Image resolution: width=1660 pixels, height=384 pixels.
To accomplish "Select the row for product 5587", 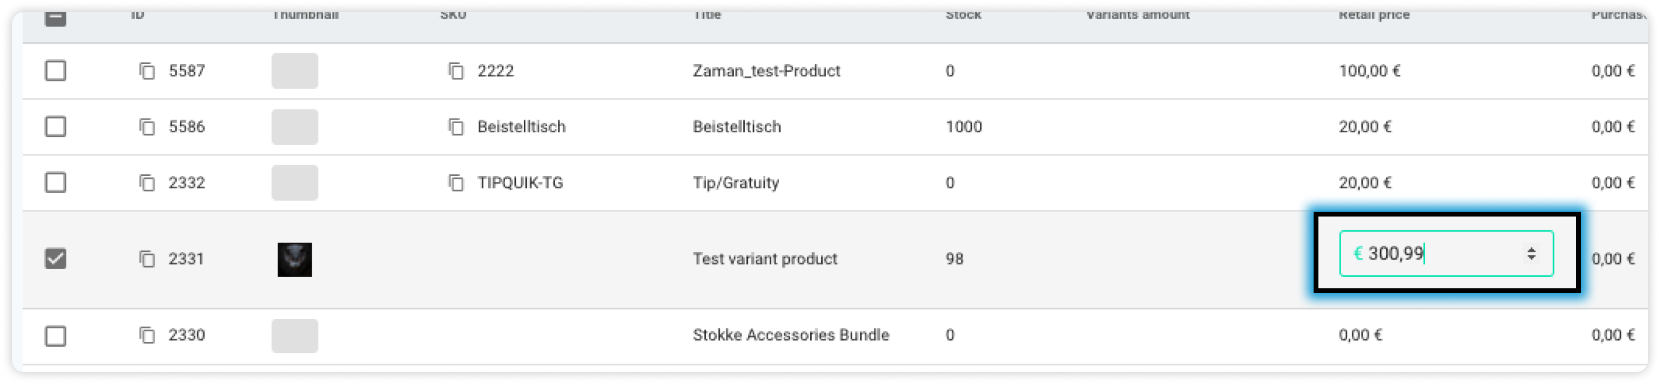I will tap(55, 71).
